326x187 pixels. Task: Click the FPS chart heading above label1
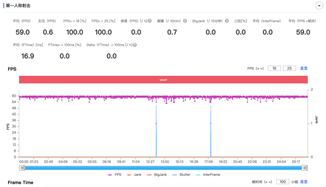tap(12, 69)
